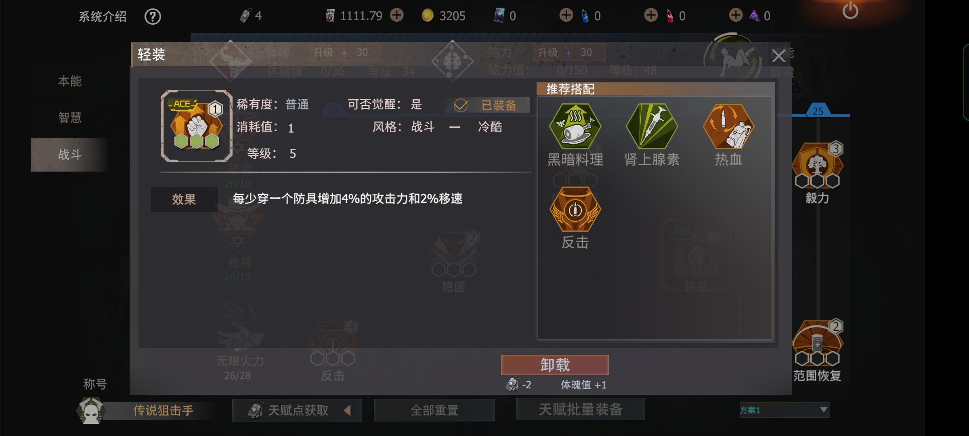This screenshot has height=436, width=969.
Task: Close the 轻装 detail popup
Action: click(x=778, y=56)
